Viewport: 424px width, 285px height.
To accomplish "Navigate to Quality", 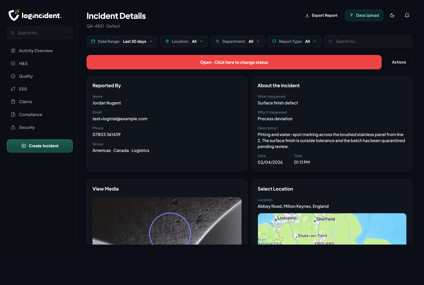I will coord(40,76).
